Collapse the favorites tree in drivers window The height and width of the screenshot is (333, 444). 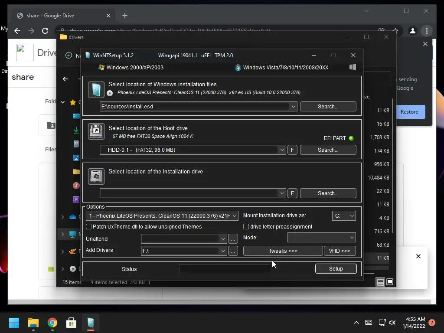[x=62, y=102]
